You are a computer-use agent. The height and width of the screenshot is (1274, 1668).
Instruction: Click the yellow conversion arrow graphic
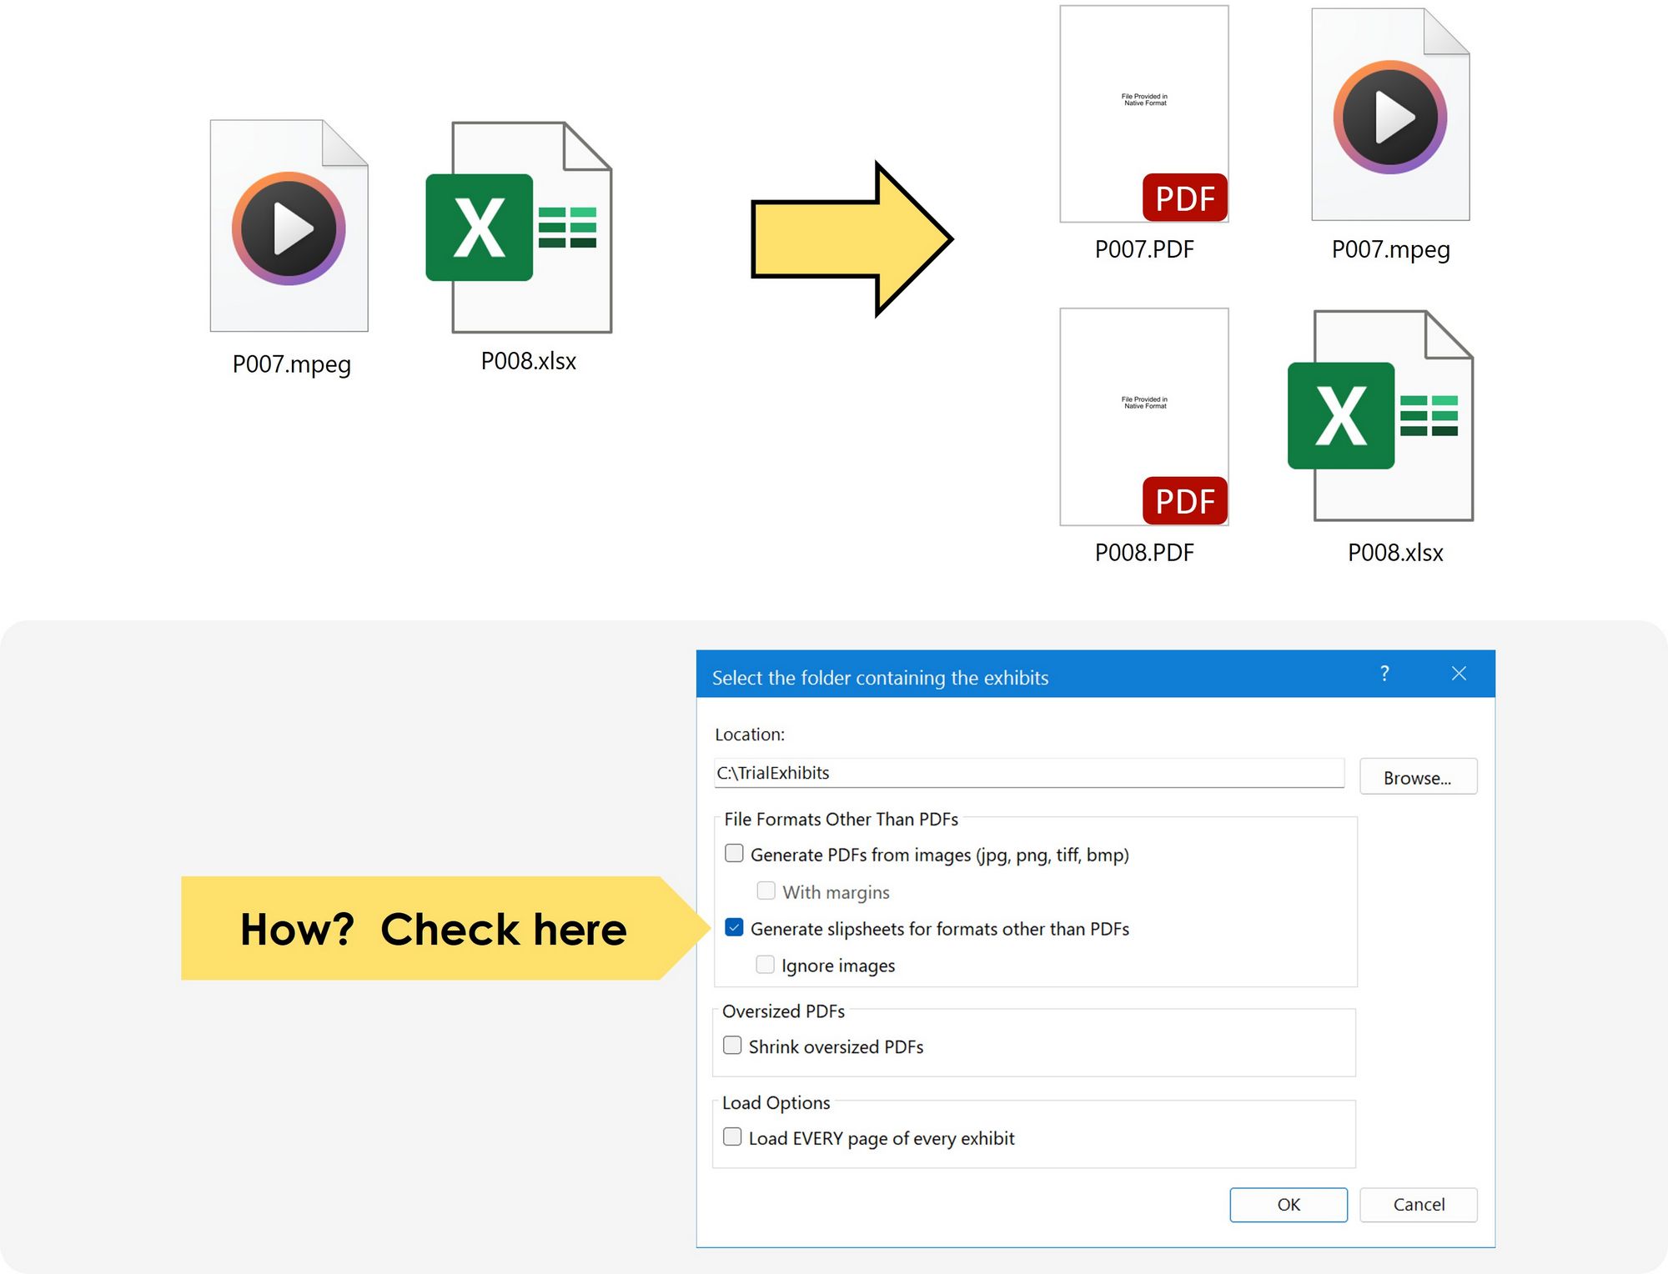click(x=851, y=240)
